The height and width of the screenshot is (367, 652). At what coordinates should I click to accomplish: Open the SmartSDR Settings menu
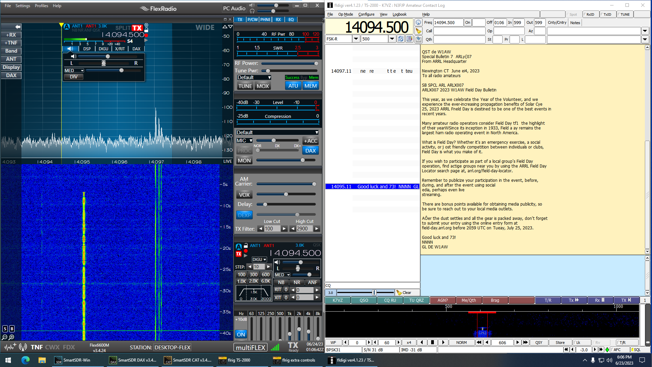pyautogui.click(x=23, y=6)
